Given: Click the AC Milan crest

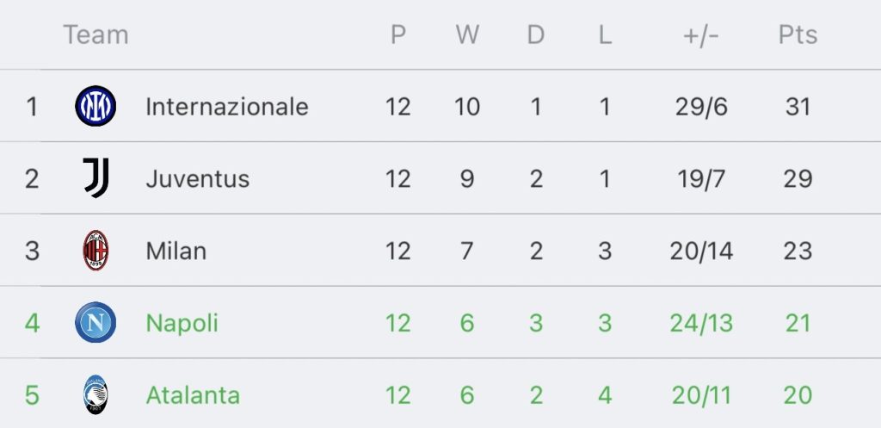Looking at the screenshot, I should pos(95,251).
